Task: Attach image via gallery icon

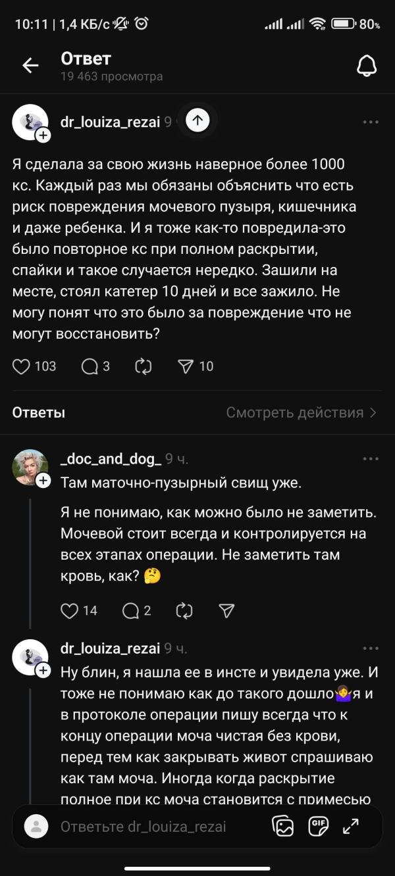Action: (284, 826)
